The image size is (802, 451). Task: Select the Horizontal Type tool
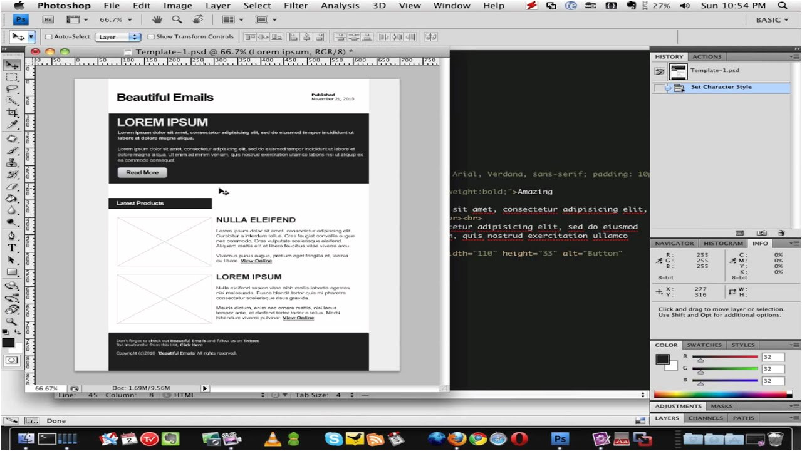click(x=11, y=247)
